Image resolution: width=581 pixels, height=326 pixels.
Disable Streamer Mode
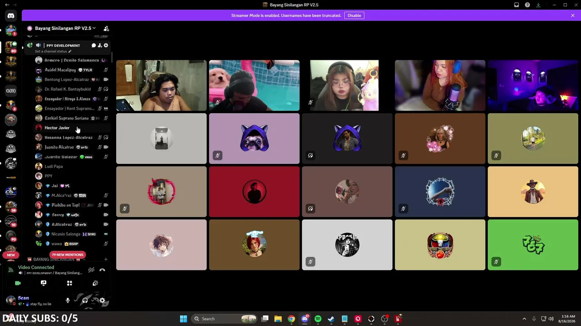354,15
